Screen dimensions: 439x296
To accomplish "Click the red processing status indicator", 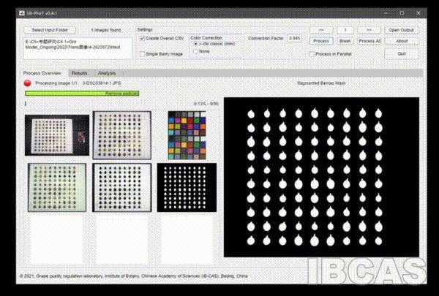I will pos(28,84).
